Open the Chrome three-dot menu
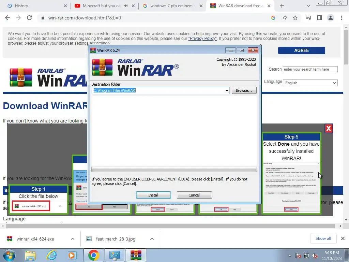Viewport: 349px width, 262px height. [x=342, y=18]
